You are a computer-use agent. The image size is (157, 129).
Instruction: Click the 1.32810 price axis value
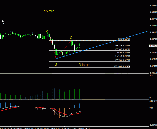[153, 59]
